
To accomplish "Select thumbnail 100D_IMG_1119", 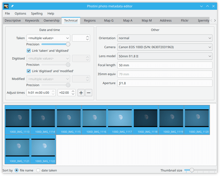I will point(171,120).
